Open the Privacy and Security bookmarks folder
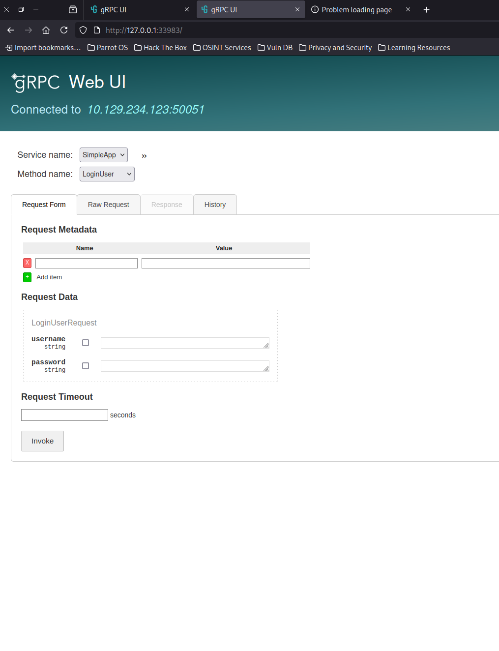 335,48
